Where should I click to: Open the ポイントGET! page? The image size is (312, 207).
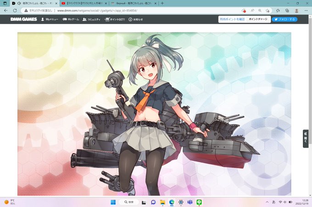pyautogui.click(x=115, y=19)
